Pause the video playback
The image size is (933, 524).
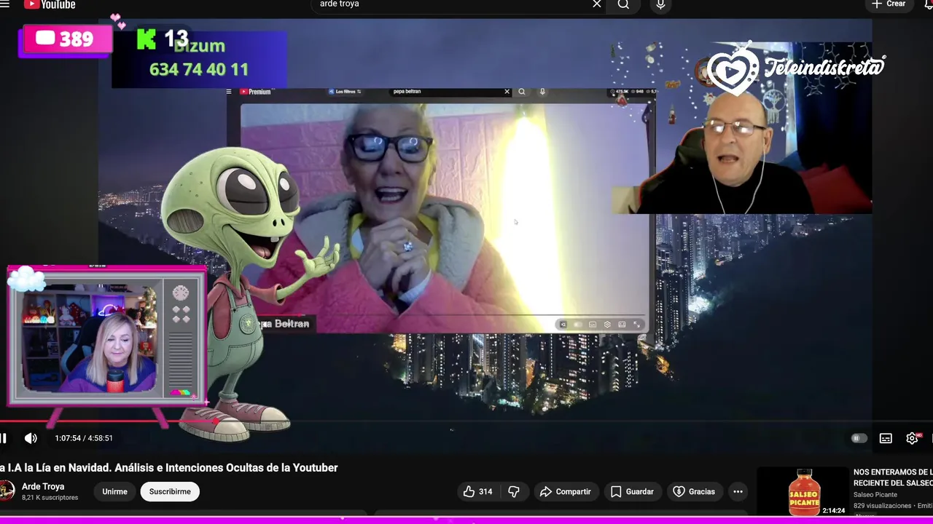pyautogui.click(x=3, y=438)
